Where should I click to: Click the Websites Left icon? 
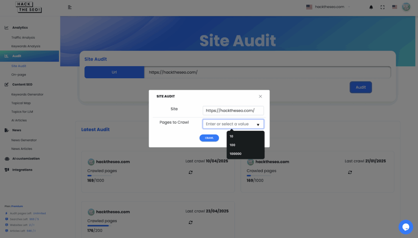pyautogui.click(x=7, y=225)
